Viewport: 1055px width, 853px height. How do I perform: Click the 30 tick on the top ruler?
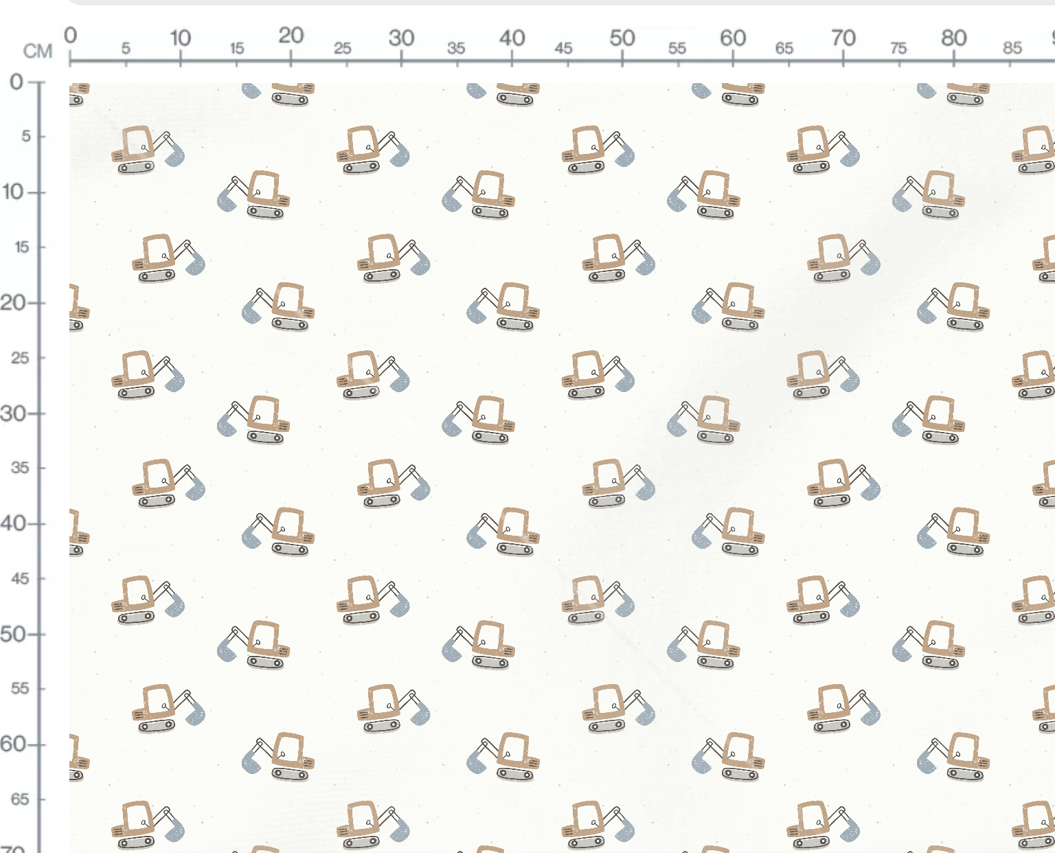(401, 37)
